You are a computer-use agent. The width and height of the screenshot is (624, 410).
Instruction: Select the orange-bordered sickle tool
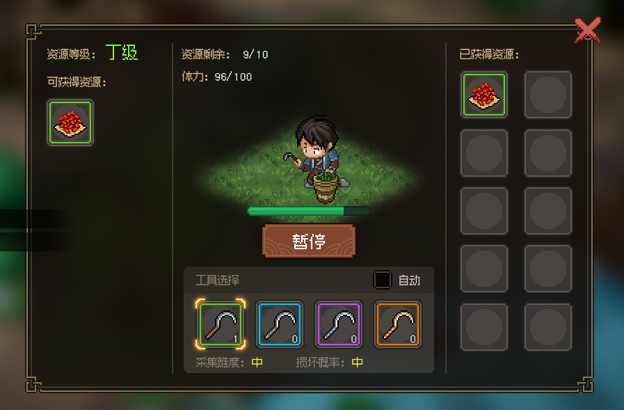[397, 324]
